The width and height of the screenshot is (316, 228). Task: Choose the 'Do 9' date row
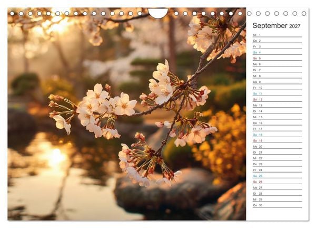click(x=278, y=82)
